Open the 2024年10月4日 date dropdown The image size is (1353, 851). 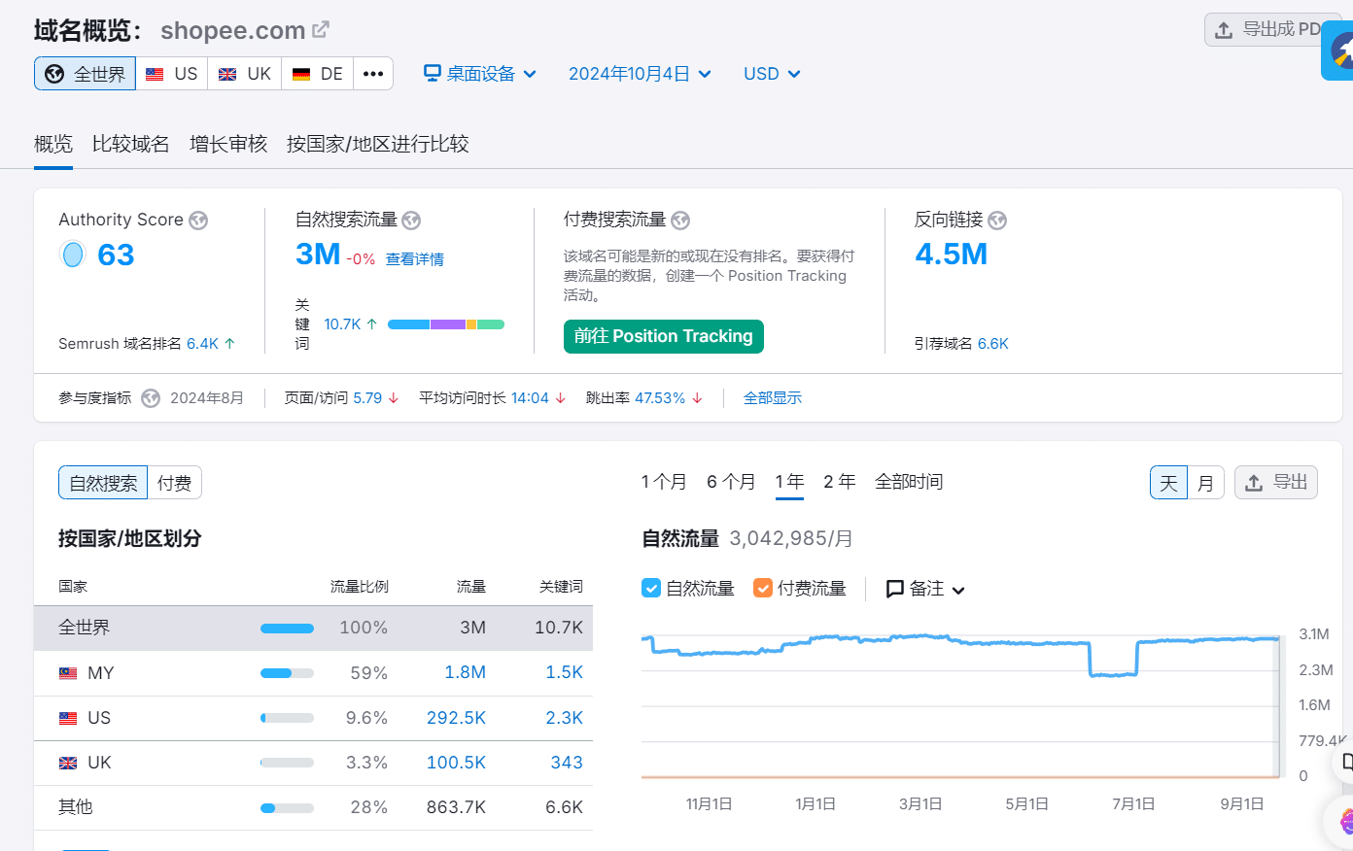pyautogui.click(x=640, y=74)
